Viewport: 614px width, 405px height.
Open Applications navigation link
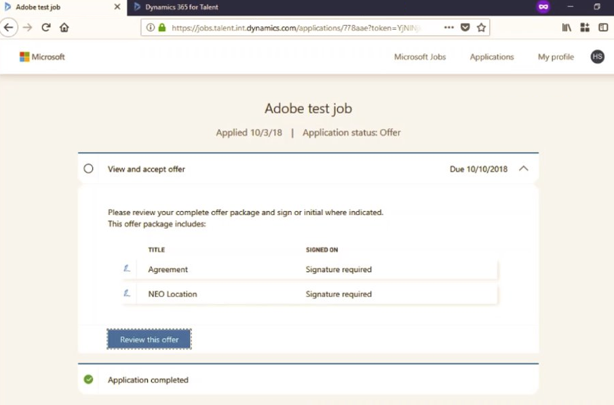click(x=492, y=57)
